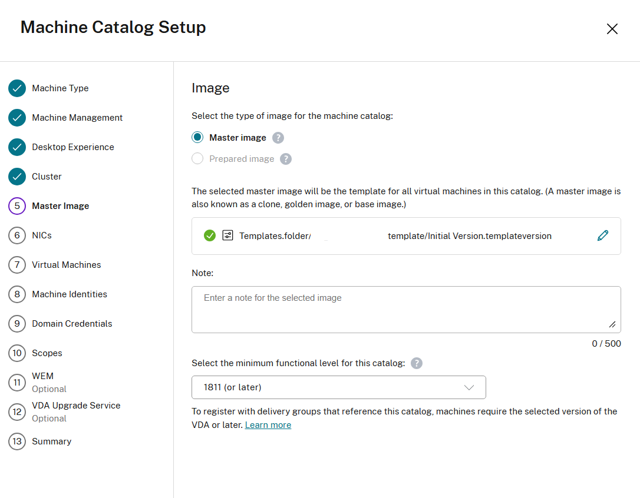Click help icon next to Prepared image
Screen dimensions: 640x498
[x=286, y=159]
